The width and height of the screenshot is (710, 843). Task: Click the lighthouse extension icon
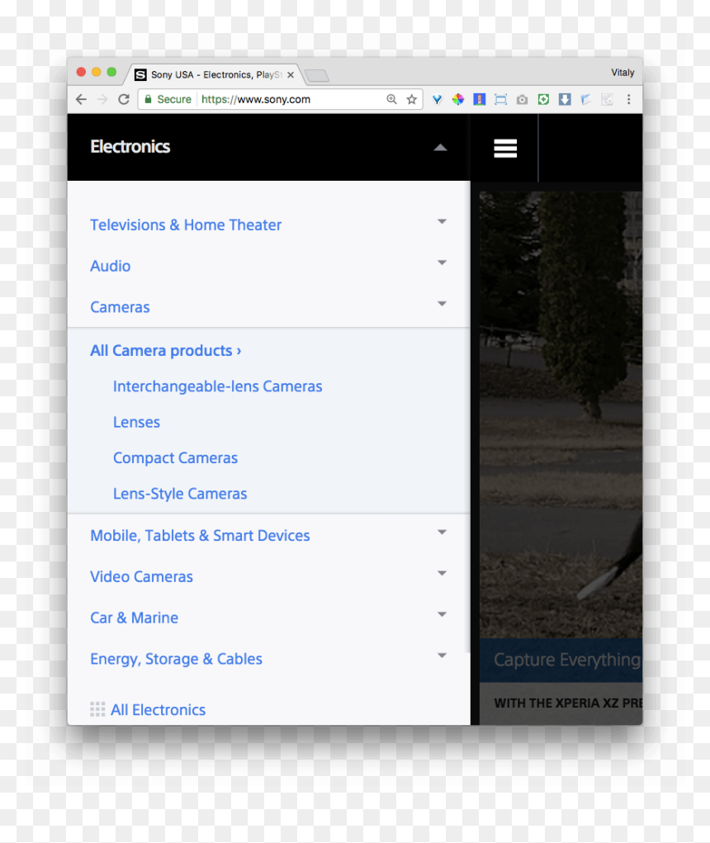coord(479,99)
